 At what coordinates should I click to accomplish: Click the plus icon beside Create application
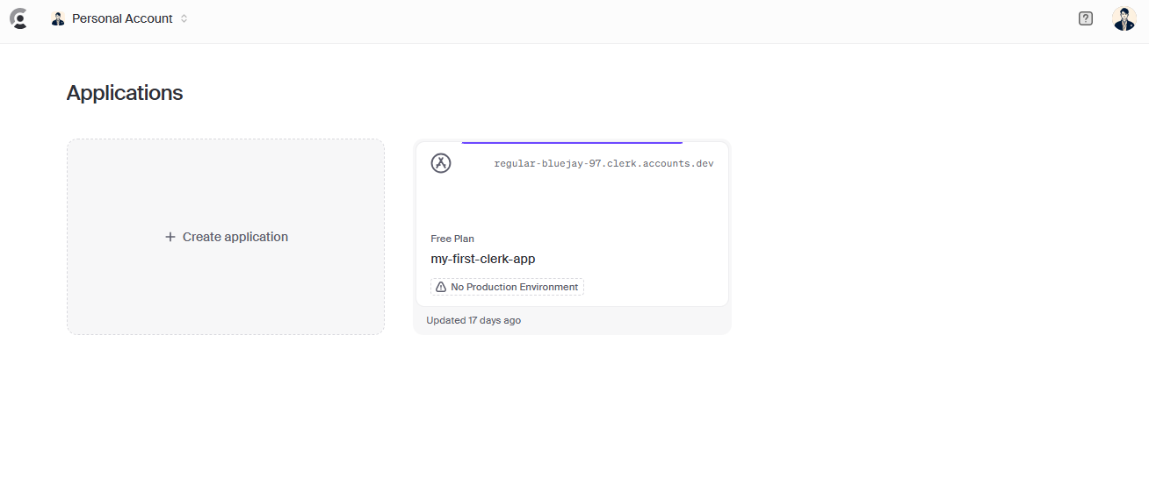[170, 237]
